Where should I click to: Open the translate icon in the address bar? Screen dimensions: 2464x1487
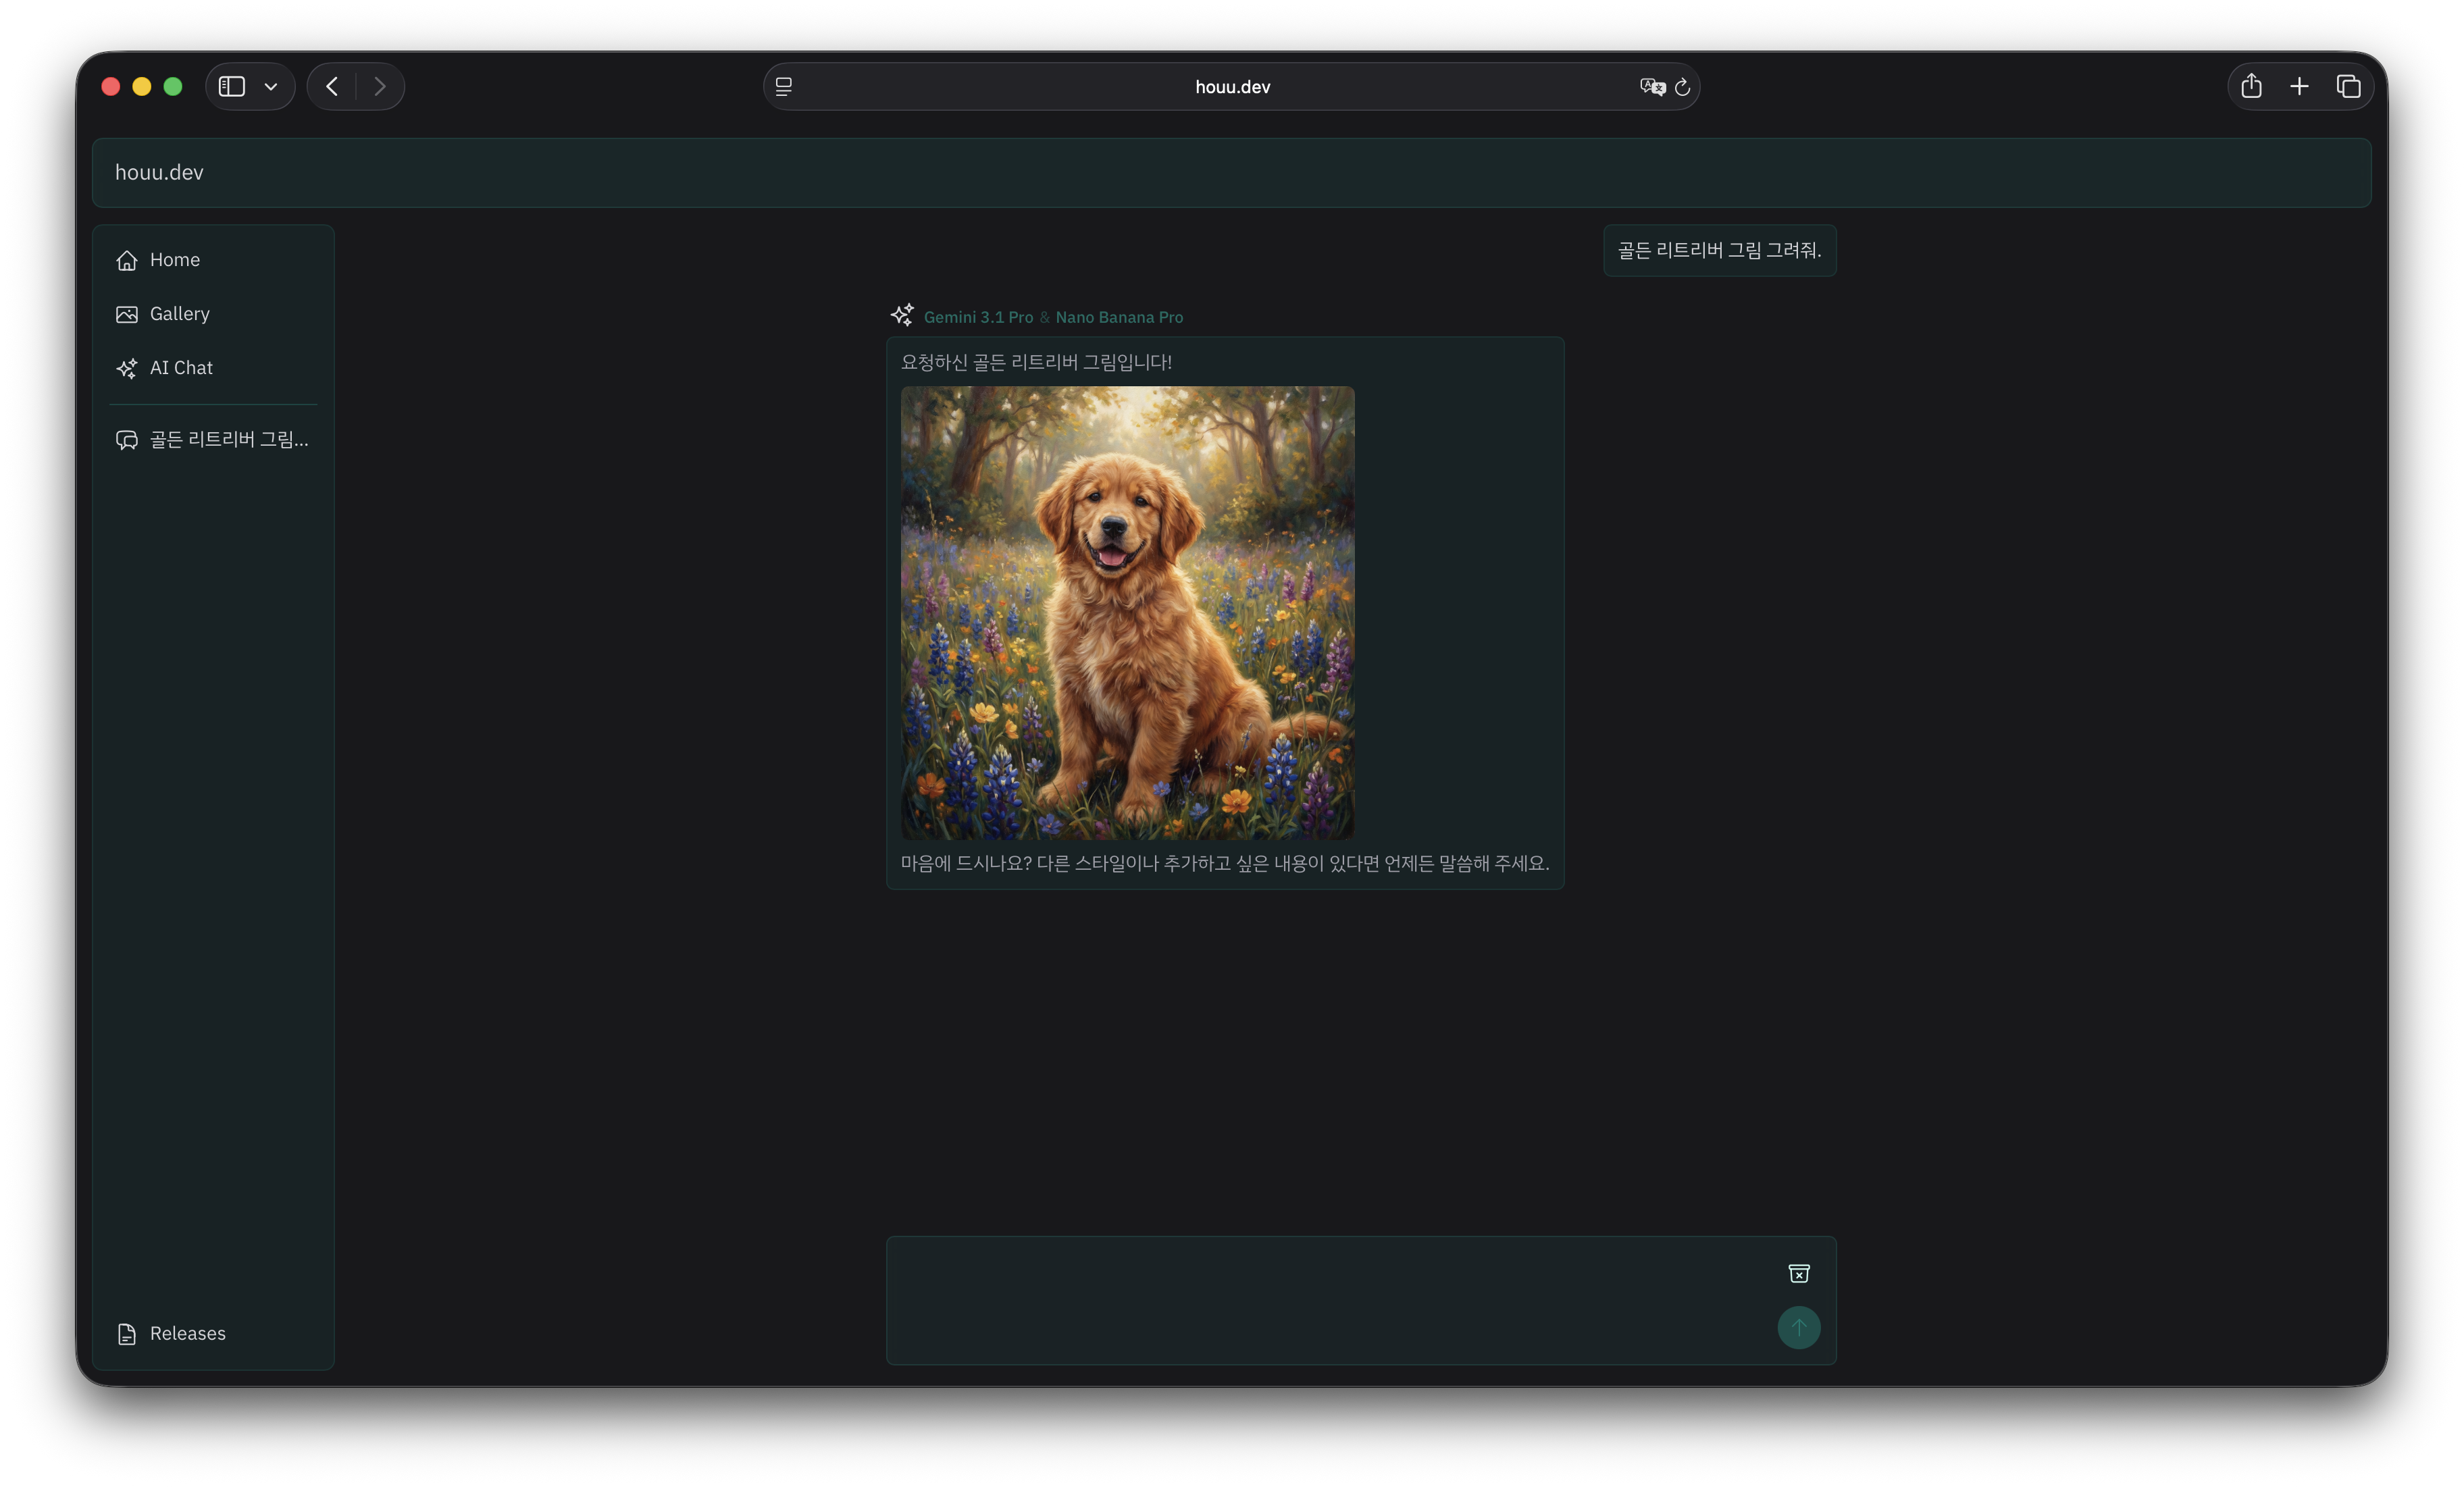point(1652,87)
